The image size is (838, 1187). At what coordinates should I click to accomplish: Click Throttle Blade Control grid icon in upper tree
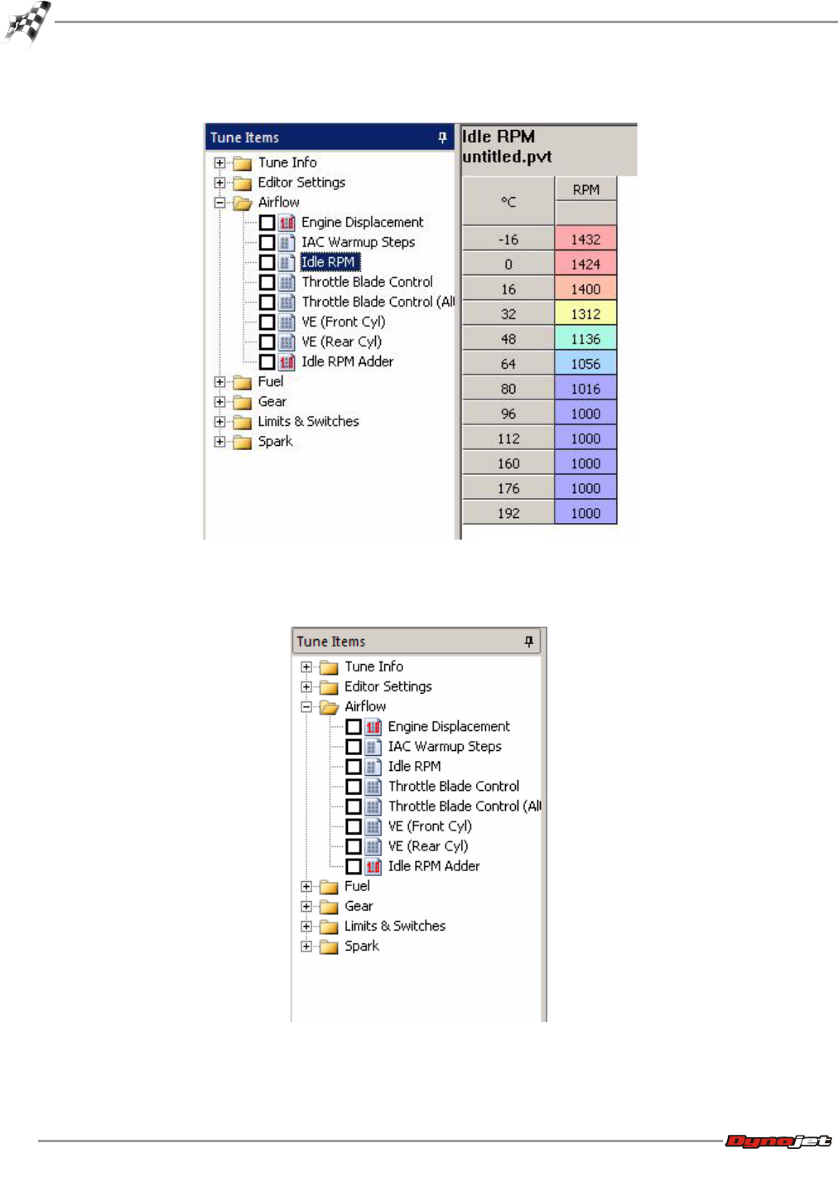click(x=287, y=282)
